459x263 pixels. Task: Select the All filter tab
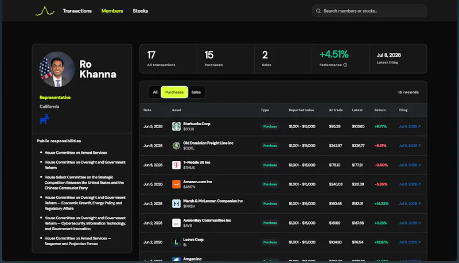(x=155, y=92)
